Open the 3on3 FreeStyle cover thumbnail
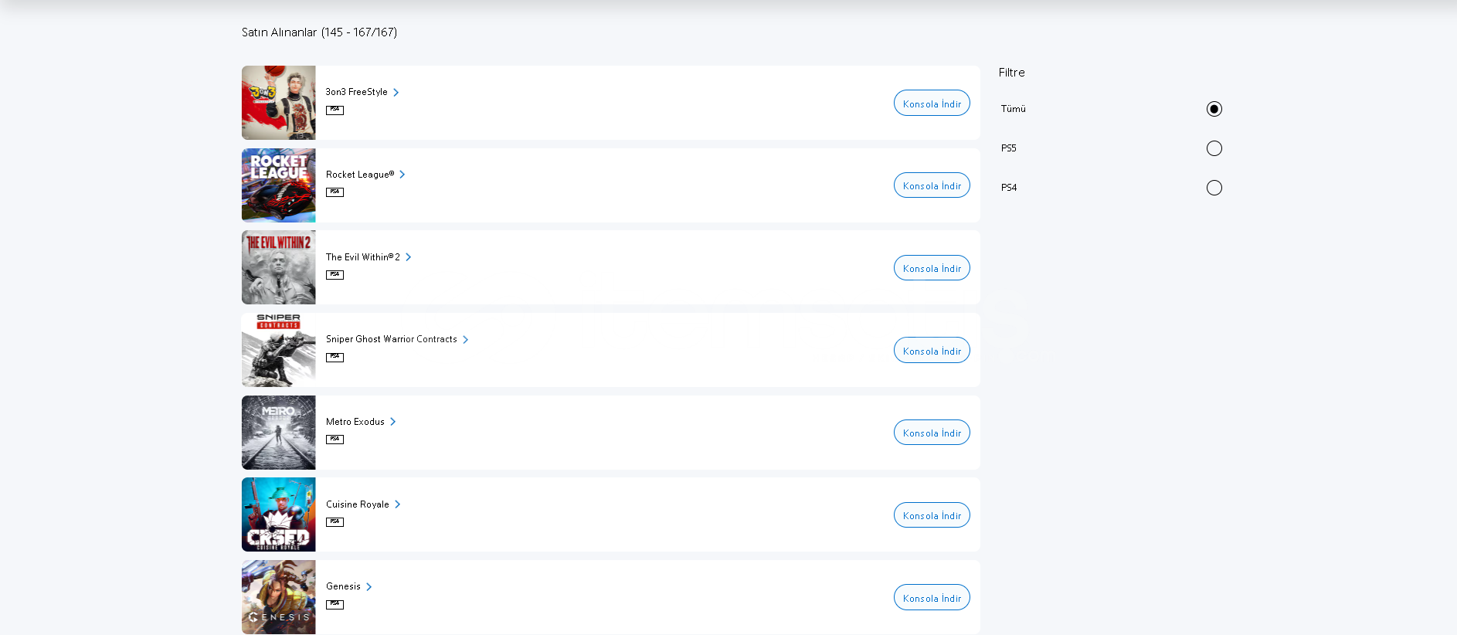The height and width of the screenshot is (635, 1457). pyautogui.click(x=279, y=103)
